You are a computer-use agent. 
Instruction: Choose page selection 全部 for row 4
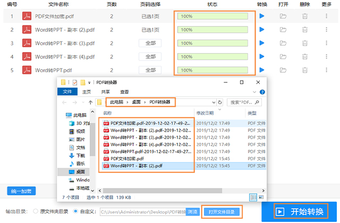click(150, 57)
